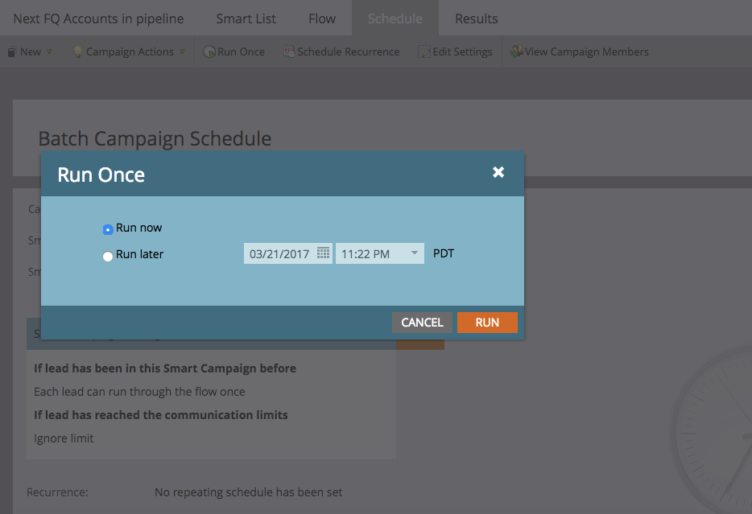The width and height of the screenshot is (752, 514).
Task: Switch to the Smart List tab
Action: tap(246, 19)
